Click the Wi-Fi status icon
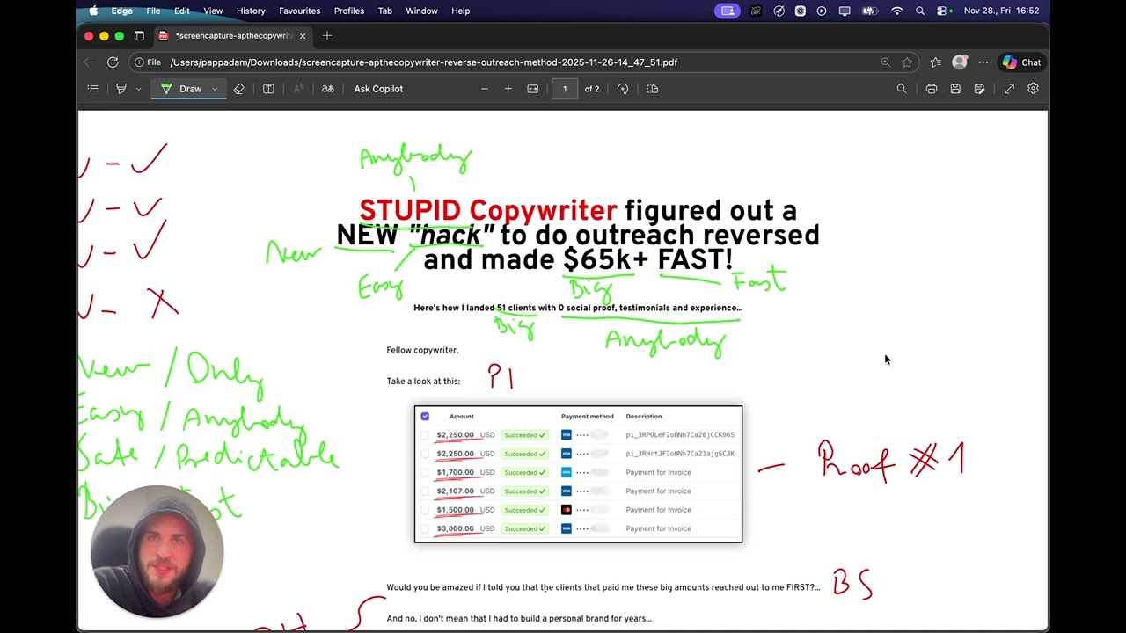 tap(897, 11)
